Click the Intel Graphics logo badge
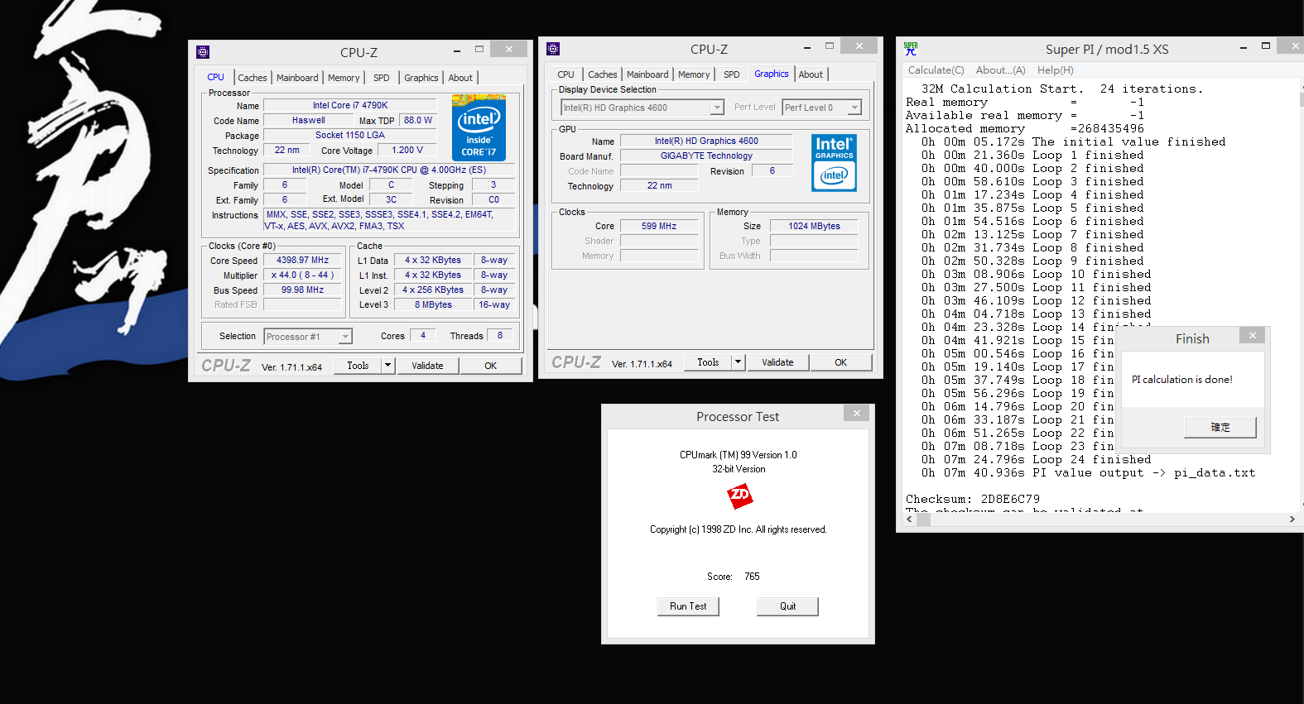 [834, 163]
